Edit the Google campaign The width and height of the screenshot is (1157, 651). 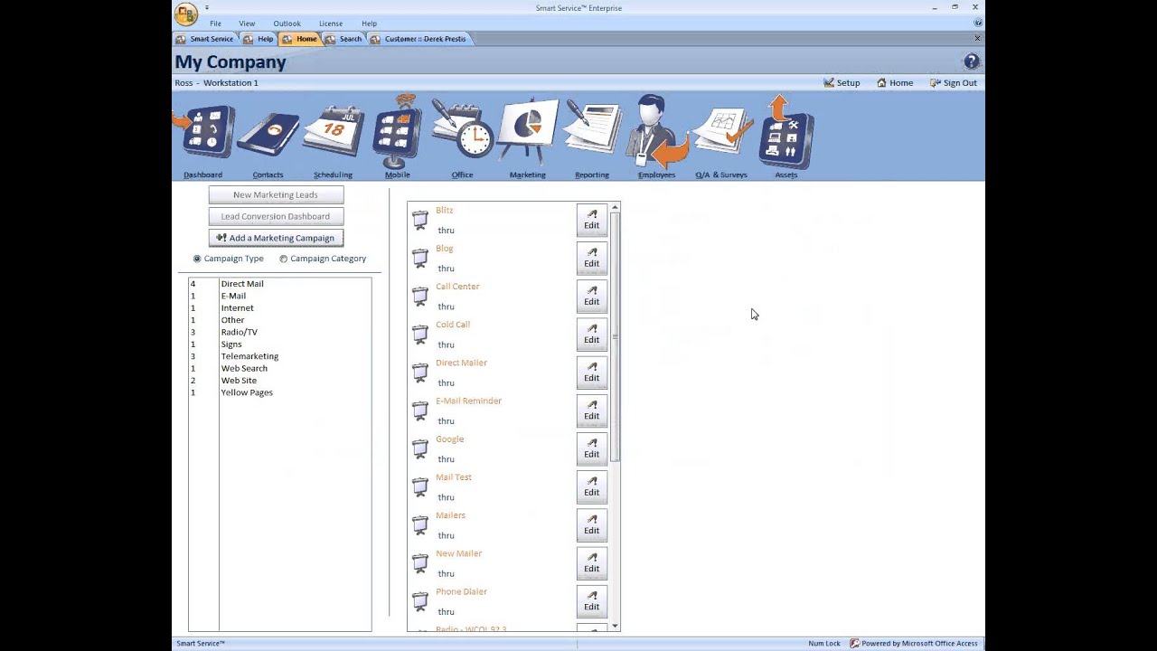pos(591,448)
